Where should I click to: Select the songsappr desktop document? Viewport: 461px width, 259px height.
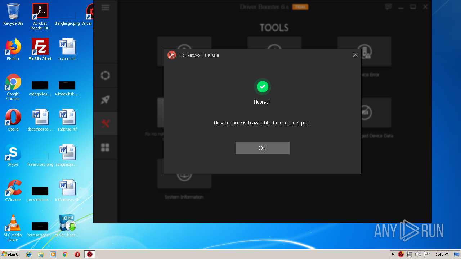coord(67,155)
